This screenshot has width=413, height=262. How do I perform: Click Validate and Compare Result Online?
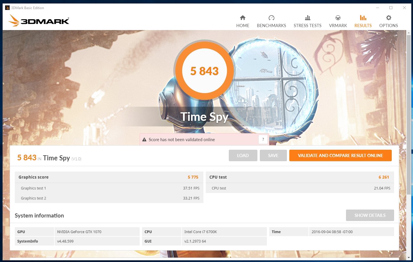340,156
